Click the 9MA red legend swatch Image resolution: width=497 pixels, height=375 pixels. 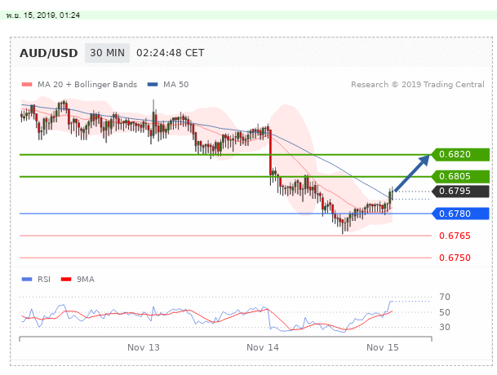tap(66, 280)
